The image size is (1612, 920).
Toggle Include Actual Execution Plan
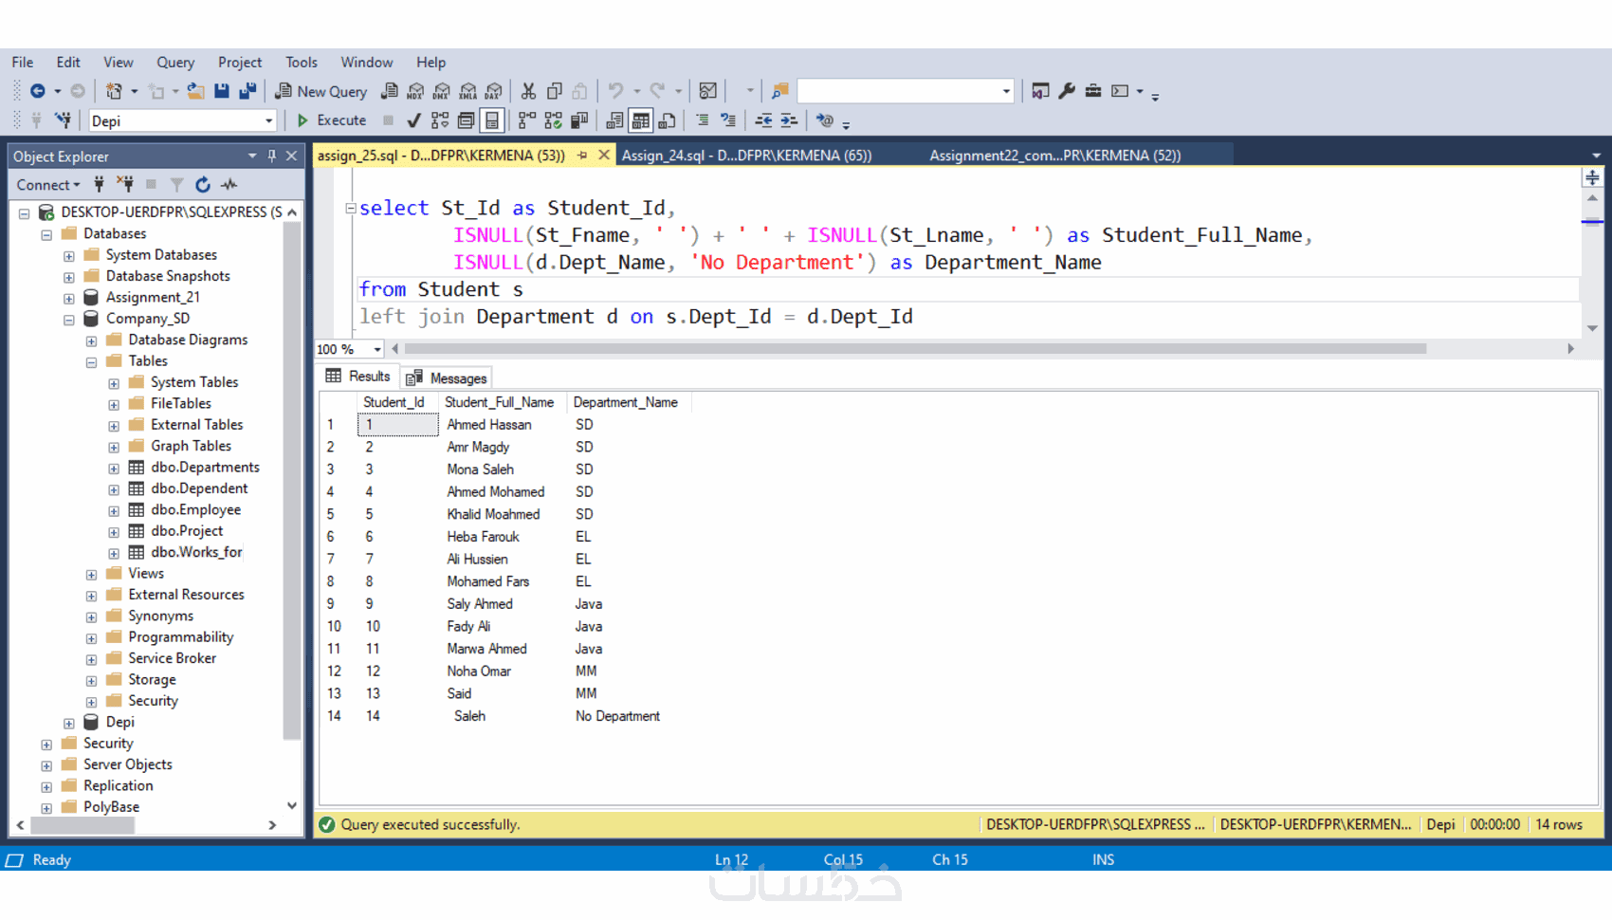(527, 120)
